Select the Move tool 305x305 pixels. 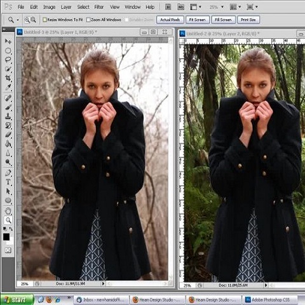[x=8, y=41]
